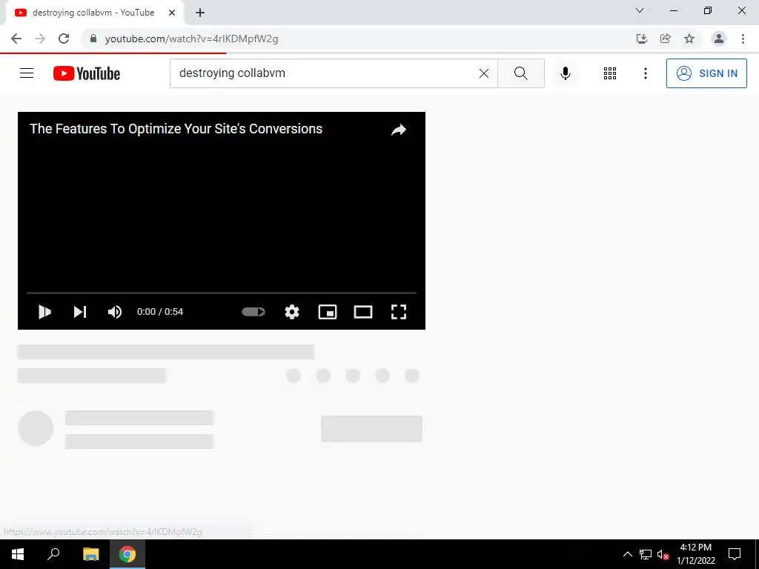Open video player settings gear
759x569 pixels.
coord(292,312)
